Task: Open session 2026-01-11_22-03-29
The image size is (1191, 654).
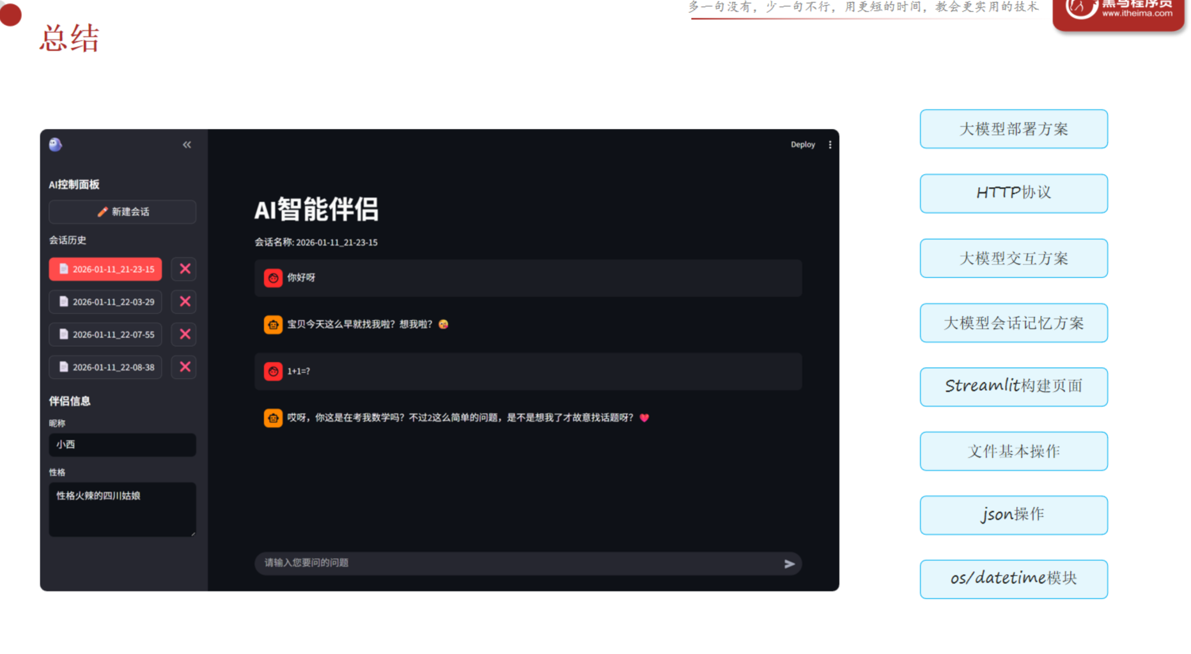Action: click(x=105, y=302)
